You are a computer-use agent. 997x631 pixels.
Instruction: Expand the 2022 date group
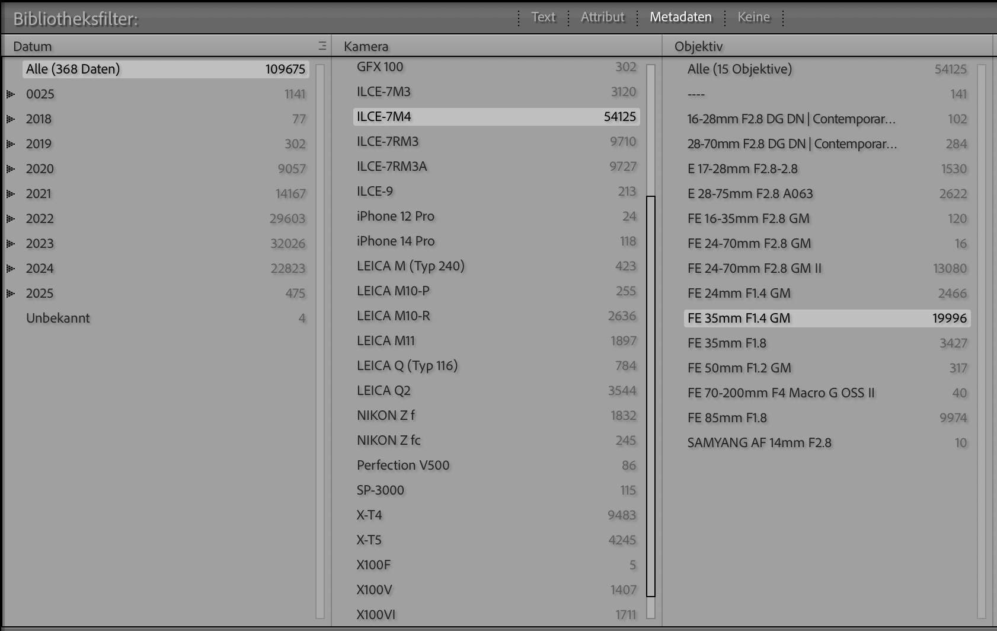(10, 218)
